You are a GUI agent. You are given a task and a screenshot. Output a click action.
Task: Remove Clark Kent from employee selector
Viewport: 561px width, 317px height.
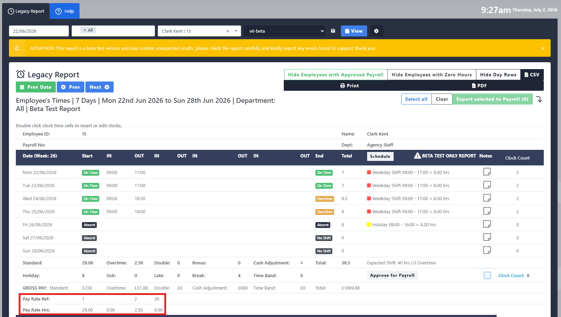pos(228,31)
